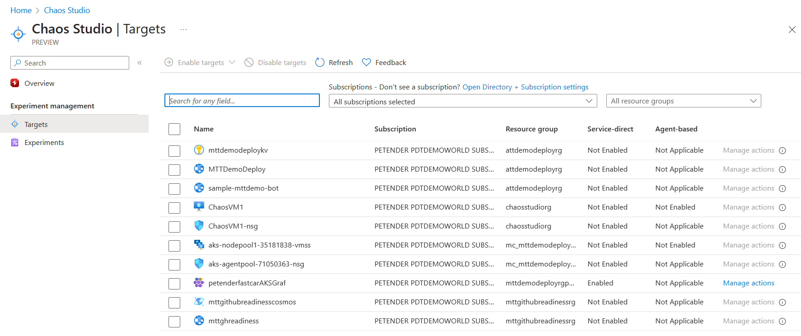Click the key vault icon beside mttdemodeploykv
801x336 pixels.
click(199, 150)
